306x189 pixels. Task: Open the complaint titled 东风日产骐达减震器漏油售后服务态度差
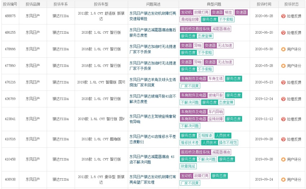(153, 33)
